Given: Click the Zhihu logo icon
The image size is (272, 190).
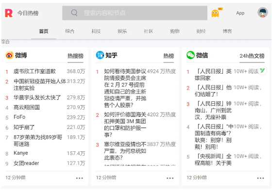Looking at the screenshot, I should [100, 55].
